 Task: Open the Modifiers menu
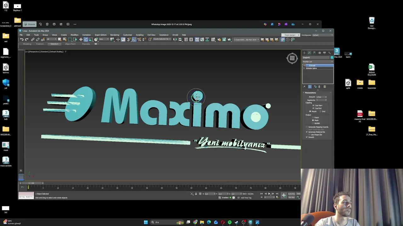(x=74, y=35)
